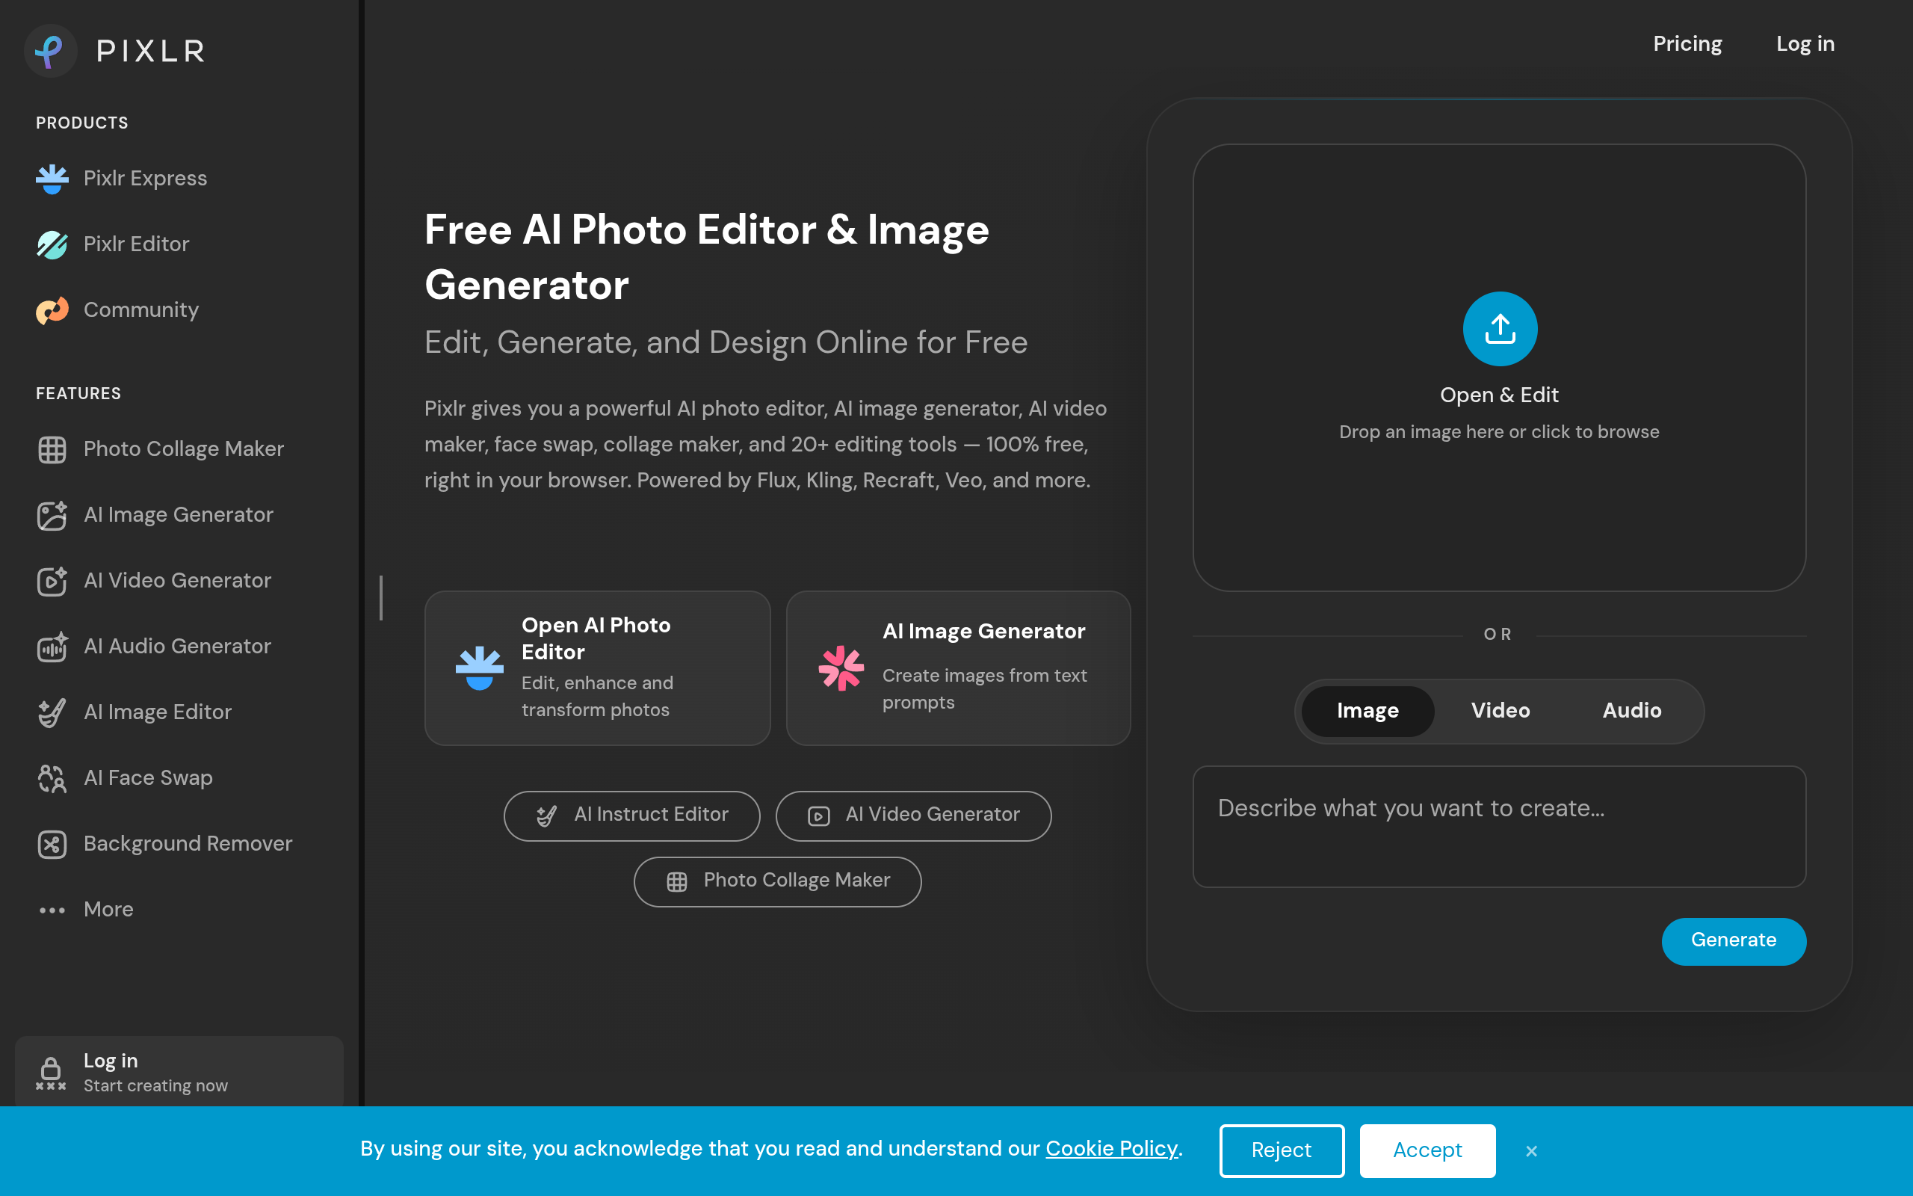Click the grid icon in Photo Collage Maker pill
The height and width of the screenshot is (1196, 1913).
click(677, 881)
